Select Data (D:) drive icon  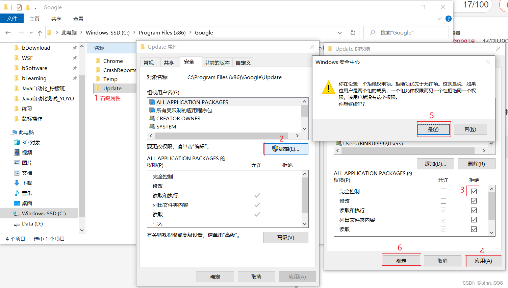tap(17, 224)
